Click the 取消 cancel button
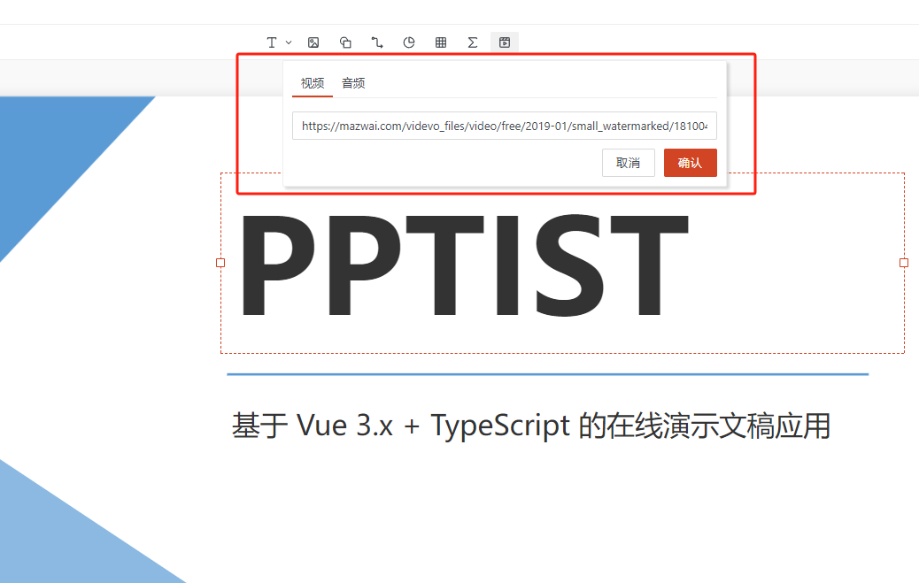Image resolution: width=919 pixels, height=583 pixels. point(629,163)
